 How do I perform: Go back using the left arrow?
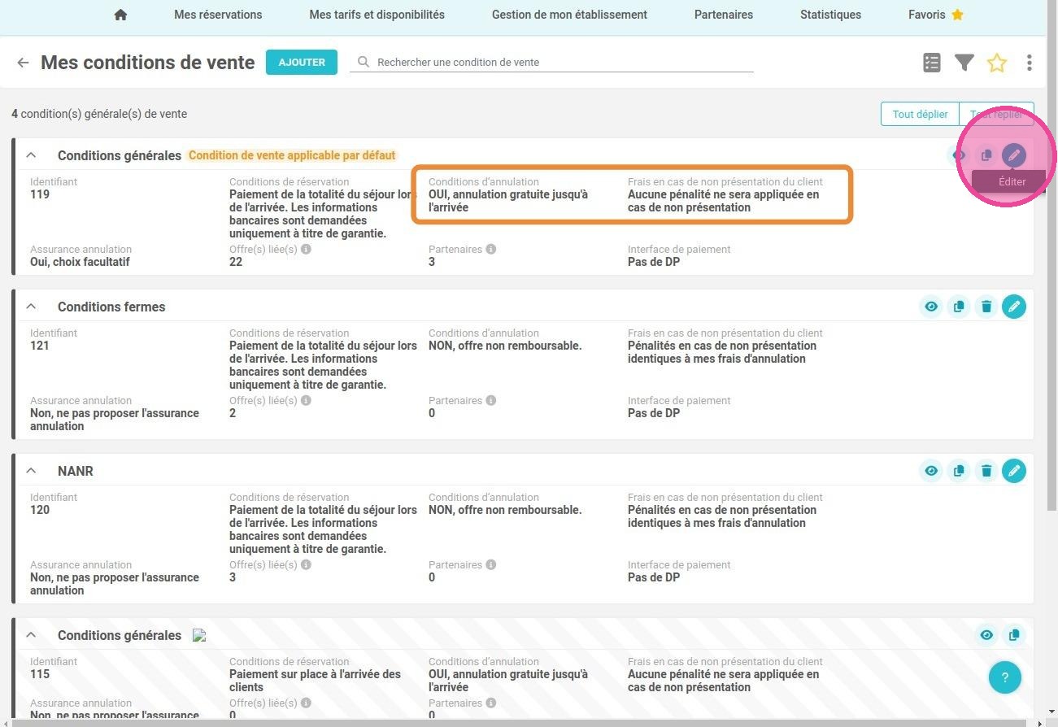click(23, 63)
